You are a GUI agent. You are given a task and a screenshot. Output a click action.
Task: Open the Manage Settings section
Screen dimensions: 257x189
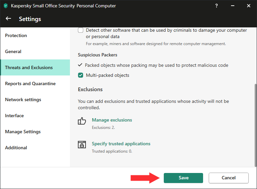pos(35,132)
